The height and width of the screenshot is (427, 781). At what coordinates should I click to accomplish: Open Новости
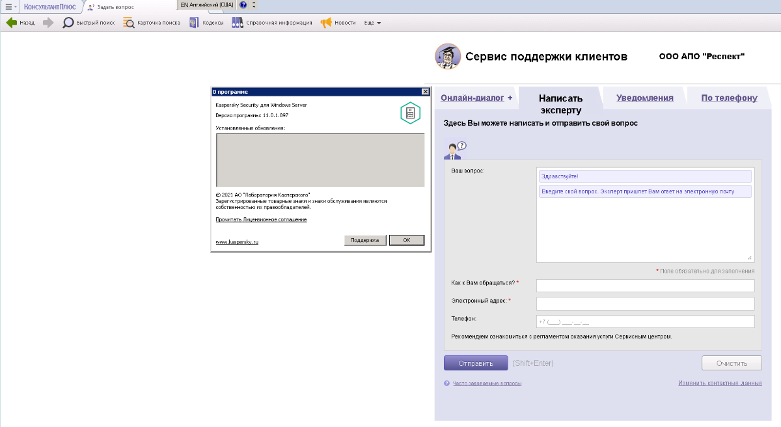338,23
